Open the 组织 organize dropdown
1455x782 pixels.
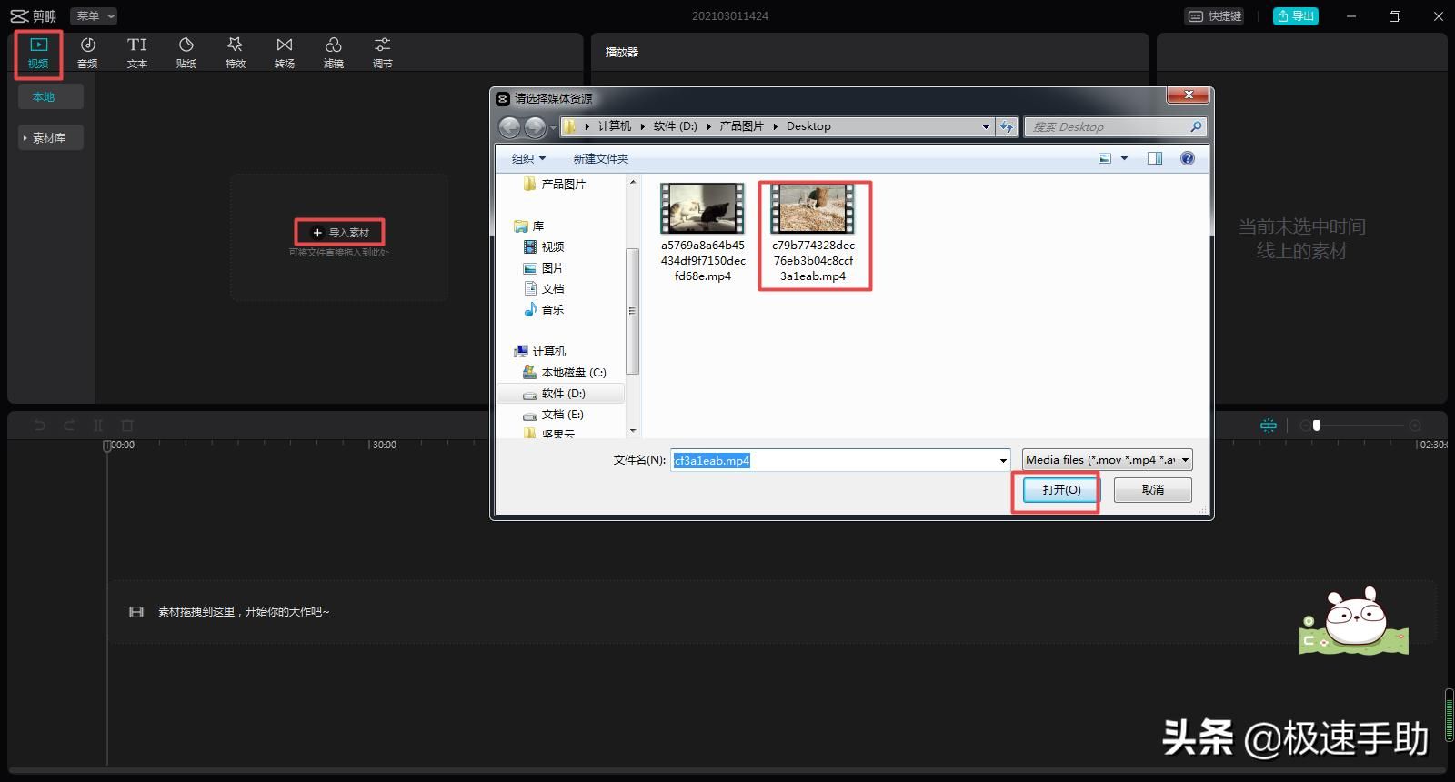coord(528,158)
